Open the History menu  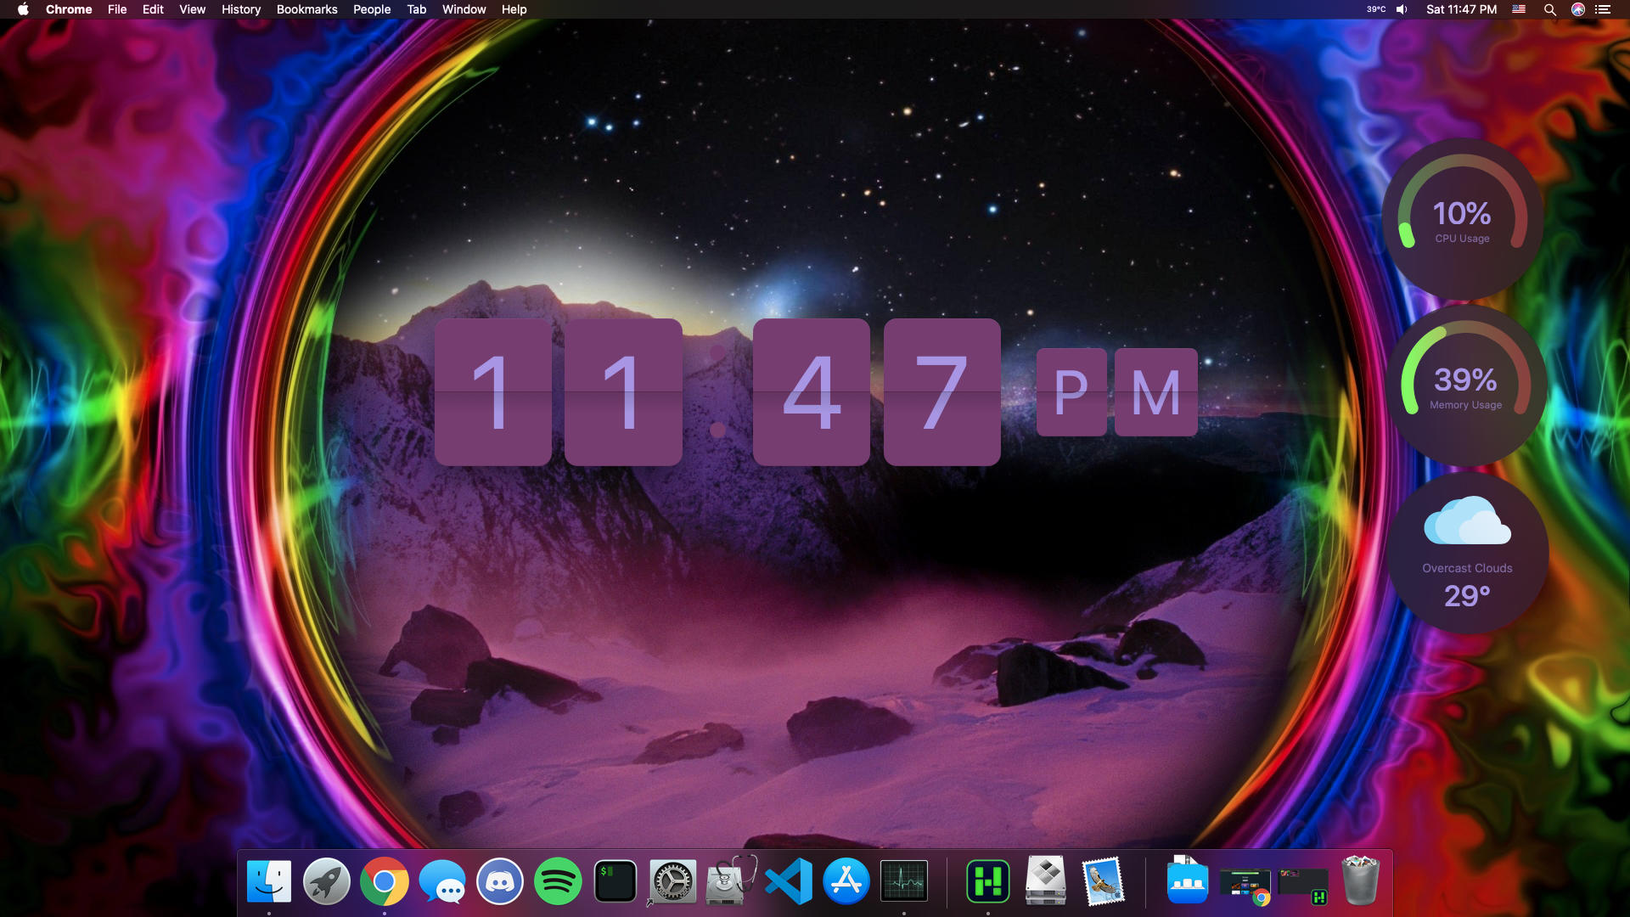click(241, 9)
